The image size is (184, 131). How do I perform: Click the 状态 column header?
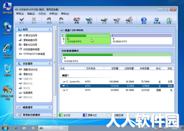click(167, 68)
